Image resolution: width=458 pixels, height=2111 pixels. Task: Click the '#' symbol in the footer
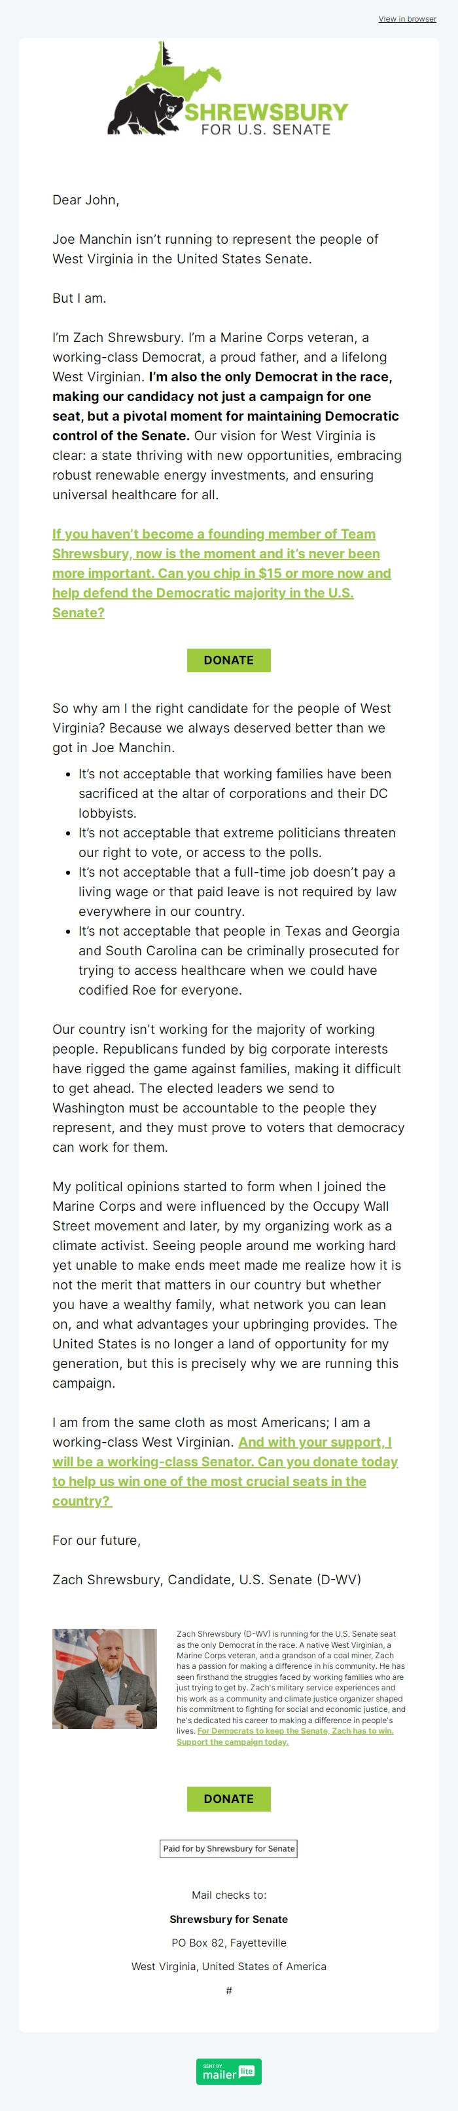(x=229, y=1990)
